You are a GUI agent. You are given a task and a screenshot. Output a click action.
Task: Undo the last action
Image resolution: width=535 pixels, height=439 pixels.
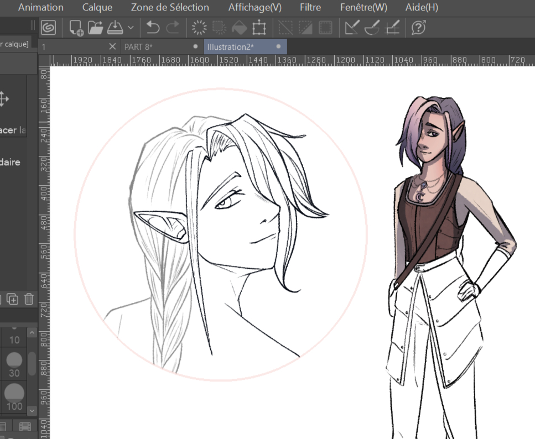(153, 27)
